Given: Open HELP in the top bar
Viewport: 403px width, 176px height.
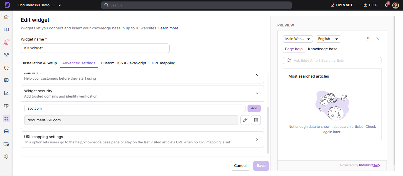Looking at the screenshot, I should (371, 5).
